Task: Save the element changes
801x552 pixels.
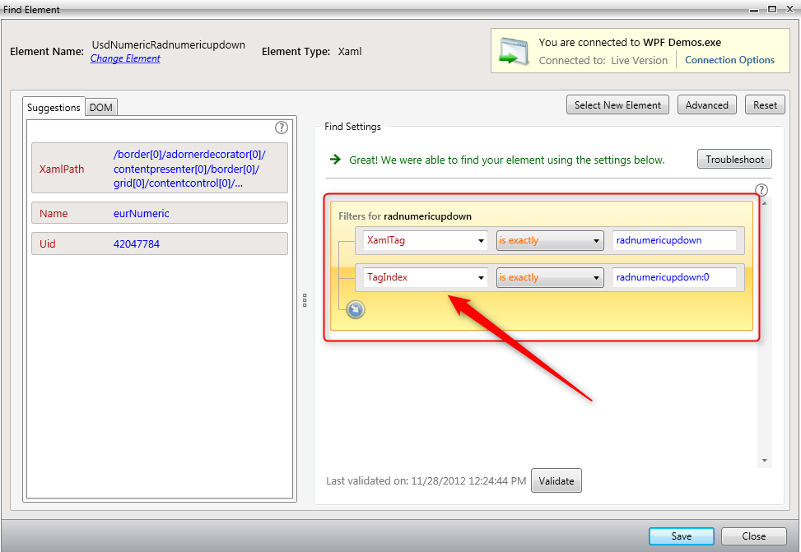Action: 682,536
